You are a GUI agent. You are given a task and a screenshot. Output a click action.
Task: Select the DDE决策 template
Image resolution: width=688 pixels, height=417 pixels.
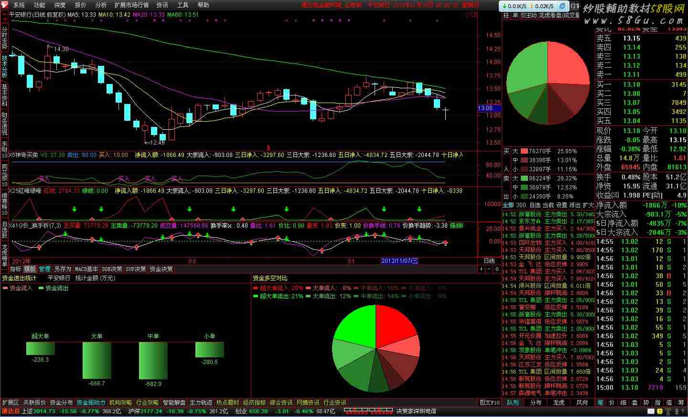[112, 269]
